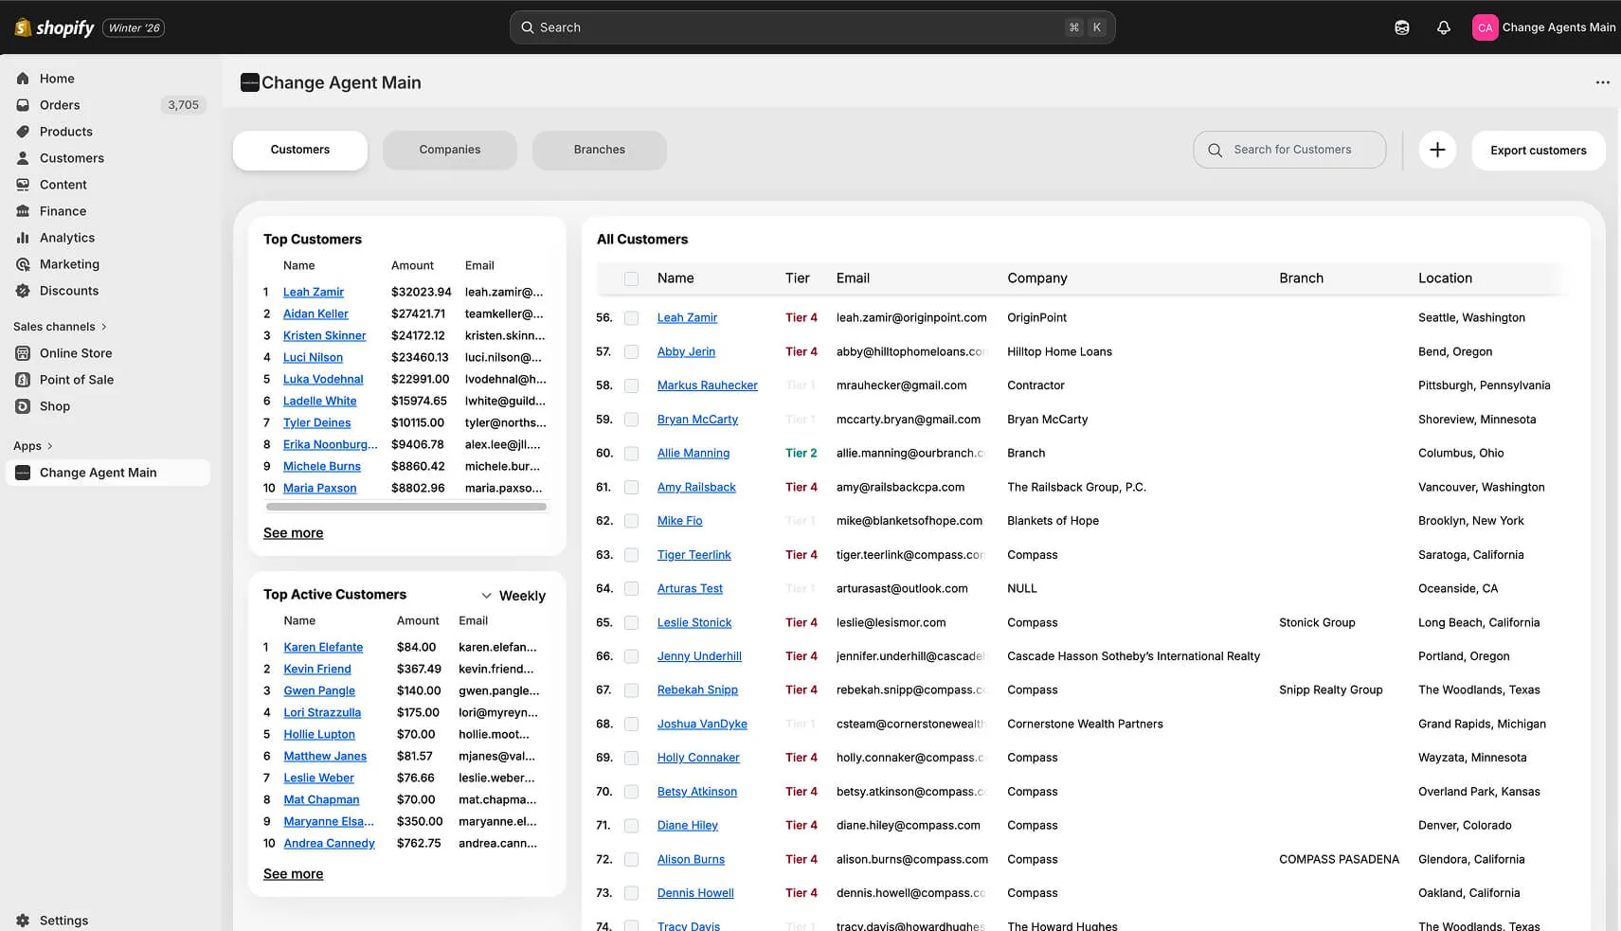Click COMPASS PASADENA branch cell

[1339, 860]
